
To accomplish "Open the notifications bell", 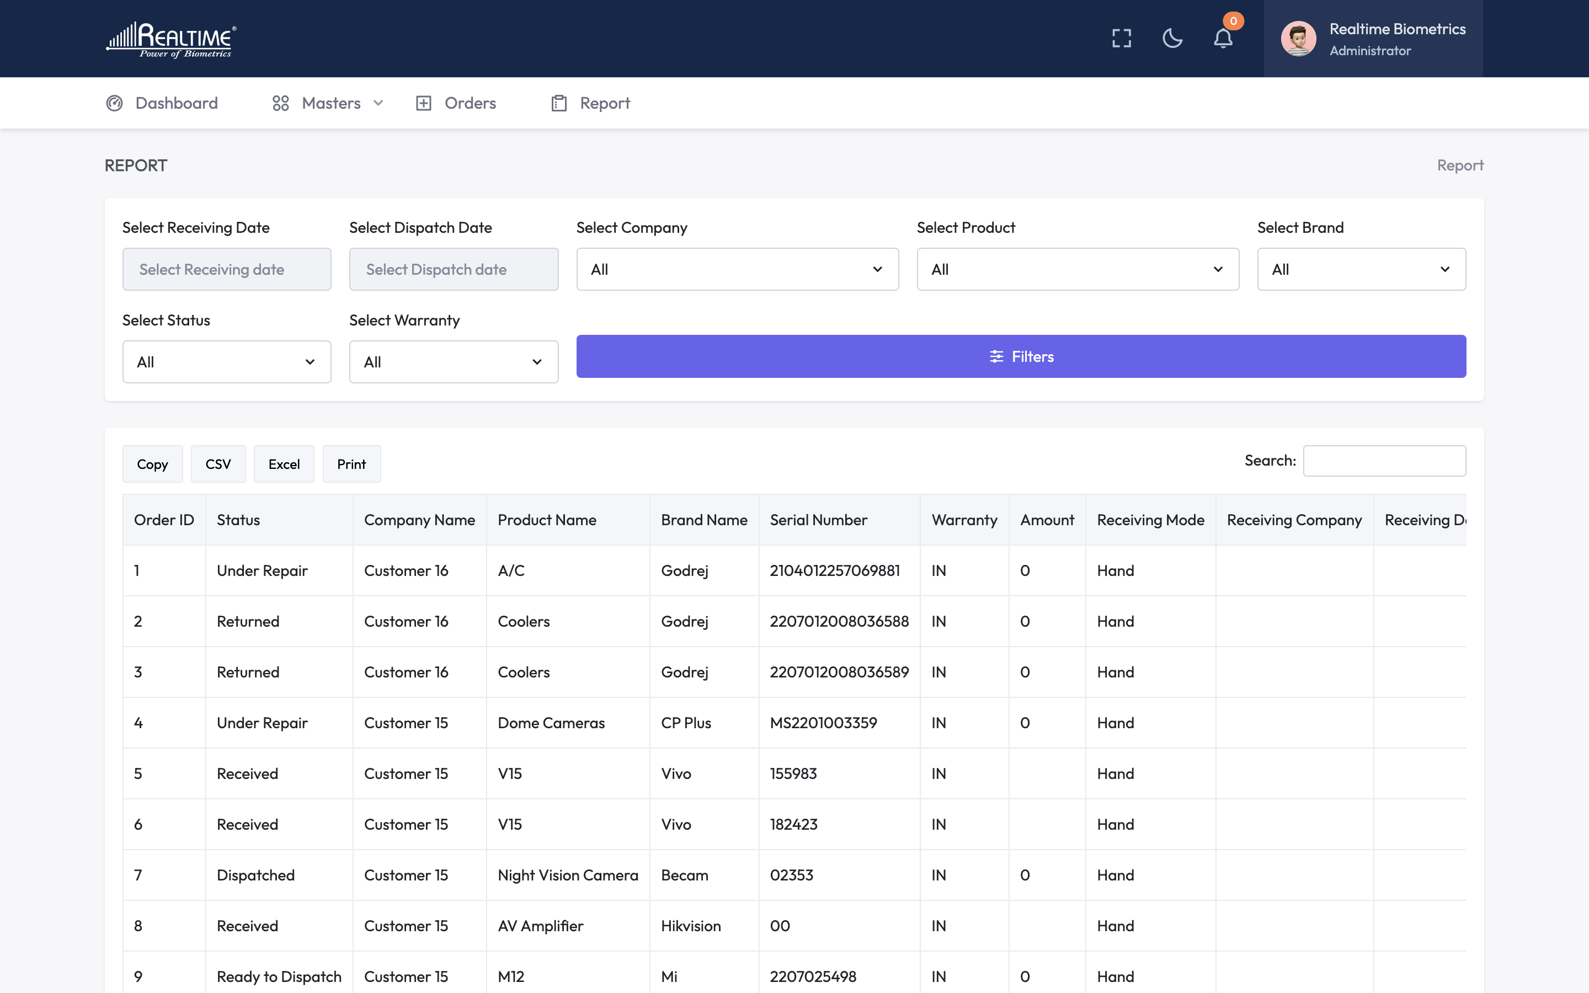I will pos(1223,38).
